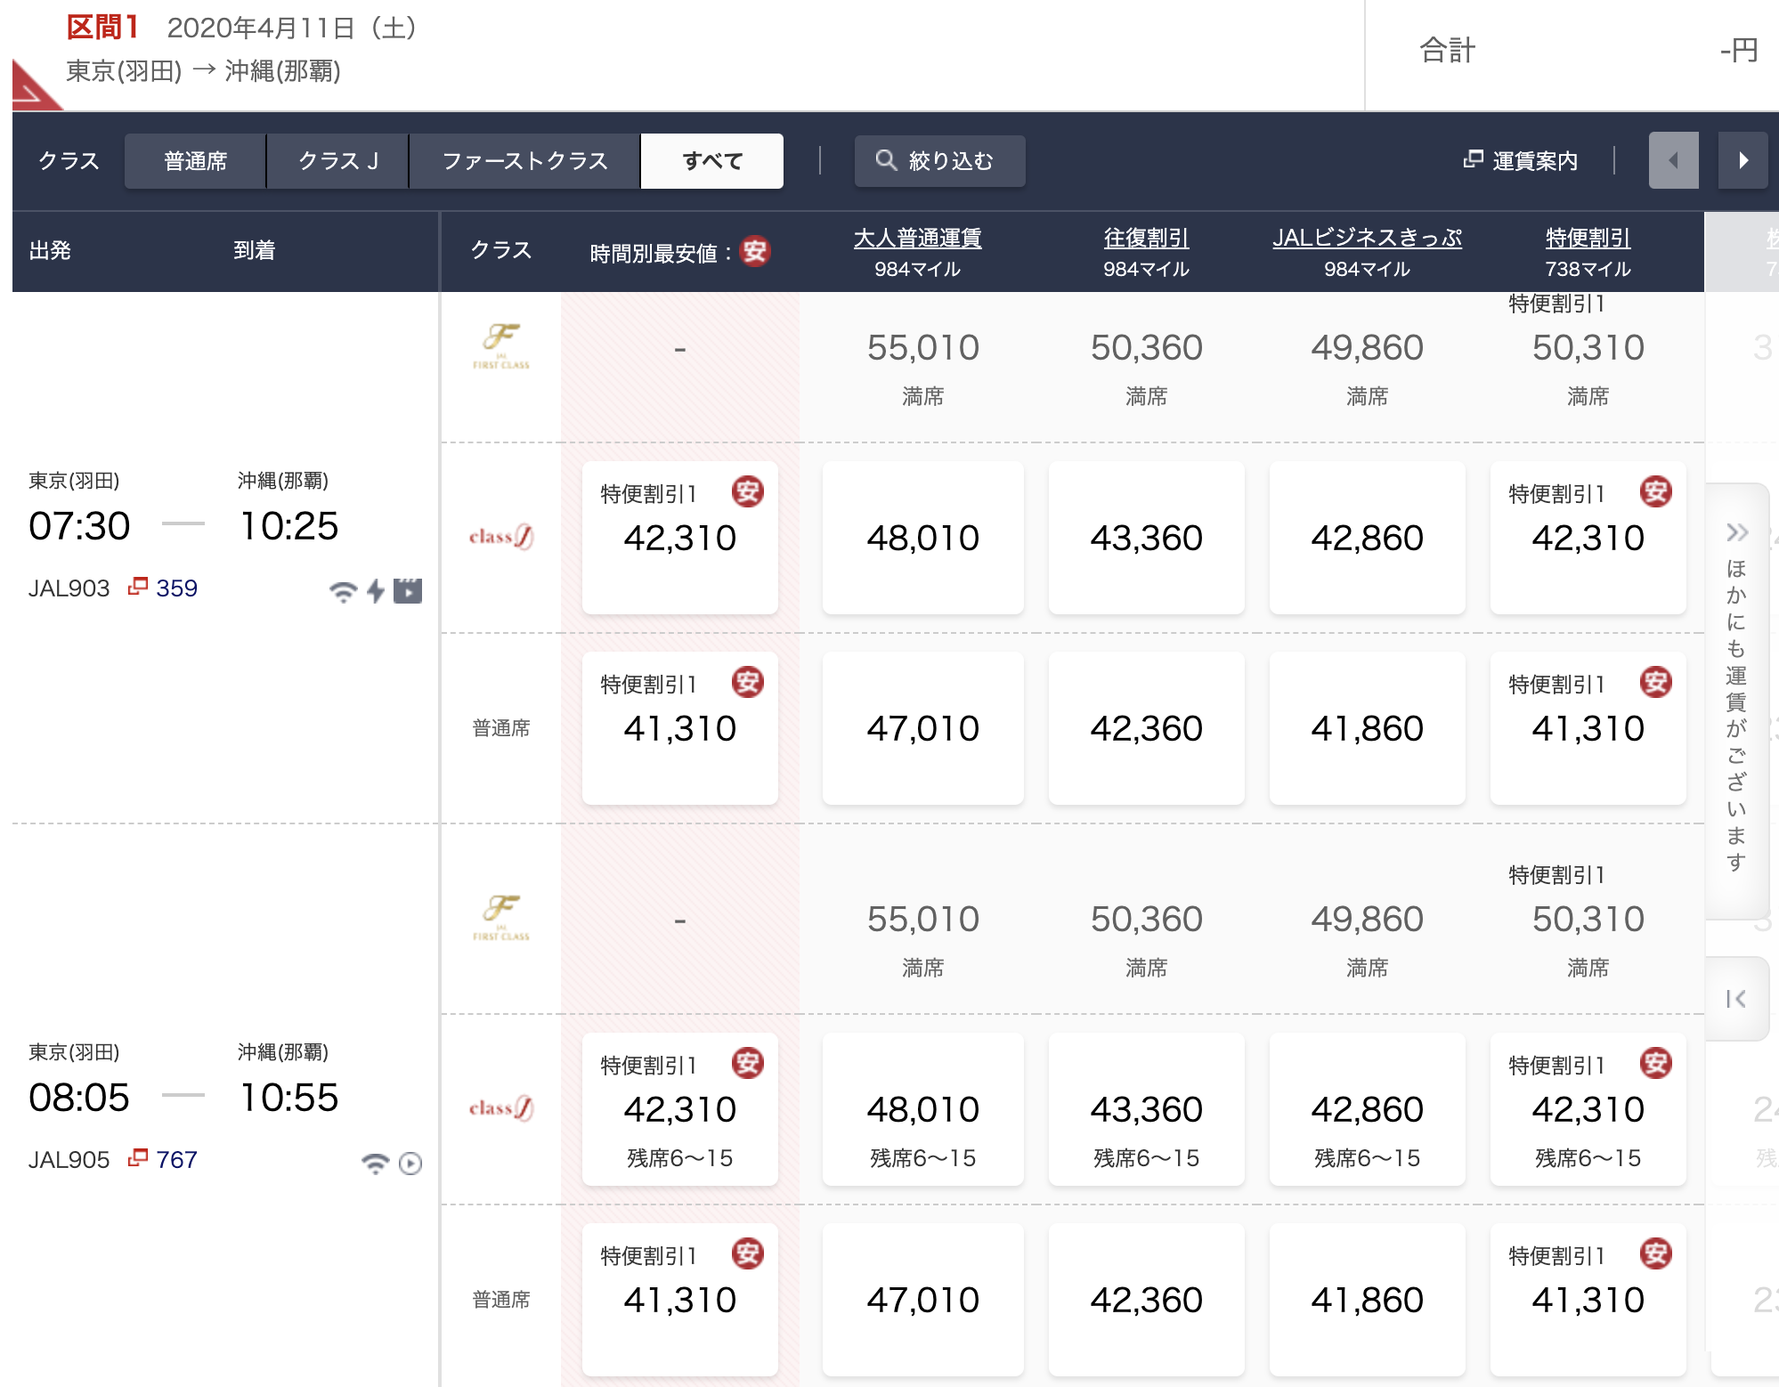Select JAL903 Class J 大人普通運賃 48,010
The image size is (1779, 1387).
click(x=923, y=538)
